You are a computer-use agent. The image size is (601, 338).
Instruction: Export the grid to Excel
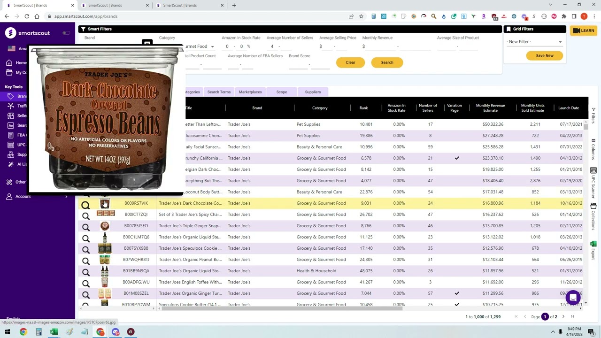pos(593,250)
